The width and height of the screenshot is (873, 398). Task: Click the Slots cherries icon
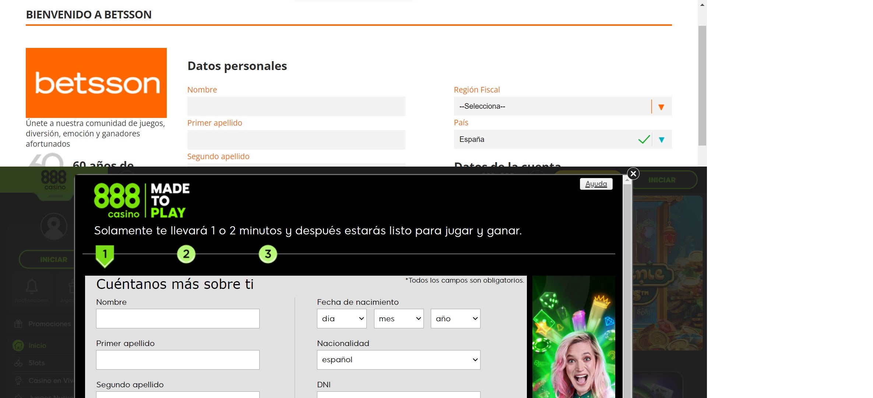coord(18,363)
